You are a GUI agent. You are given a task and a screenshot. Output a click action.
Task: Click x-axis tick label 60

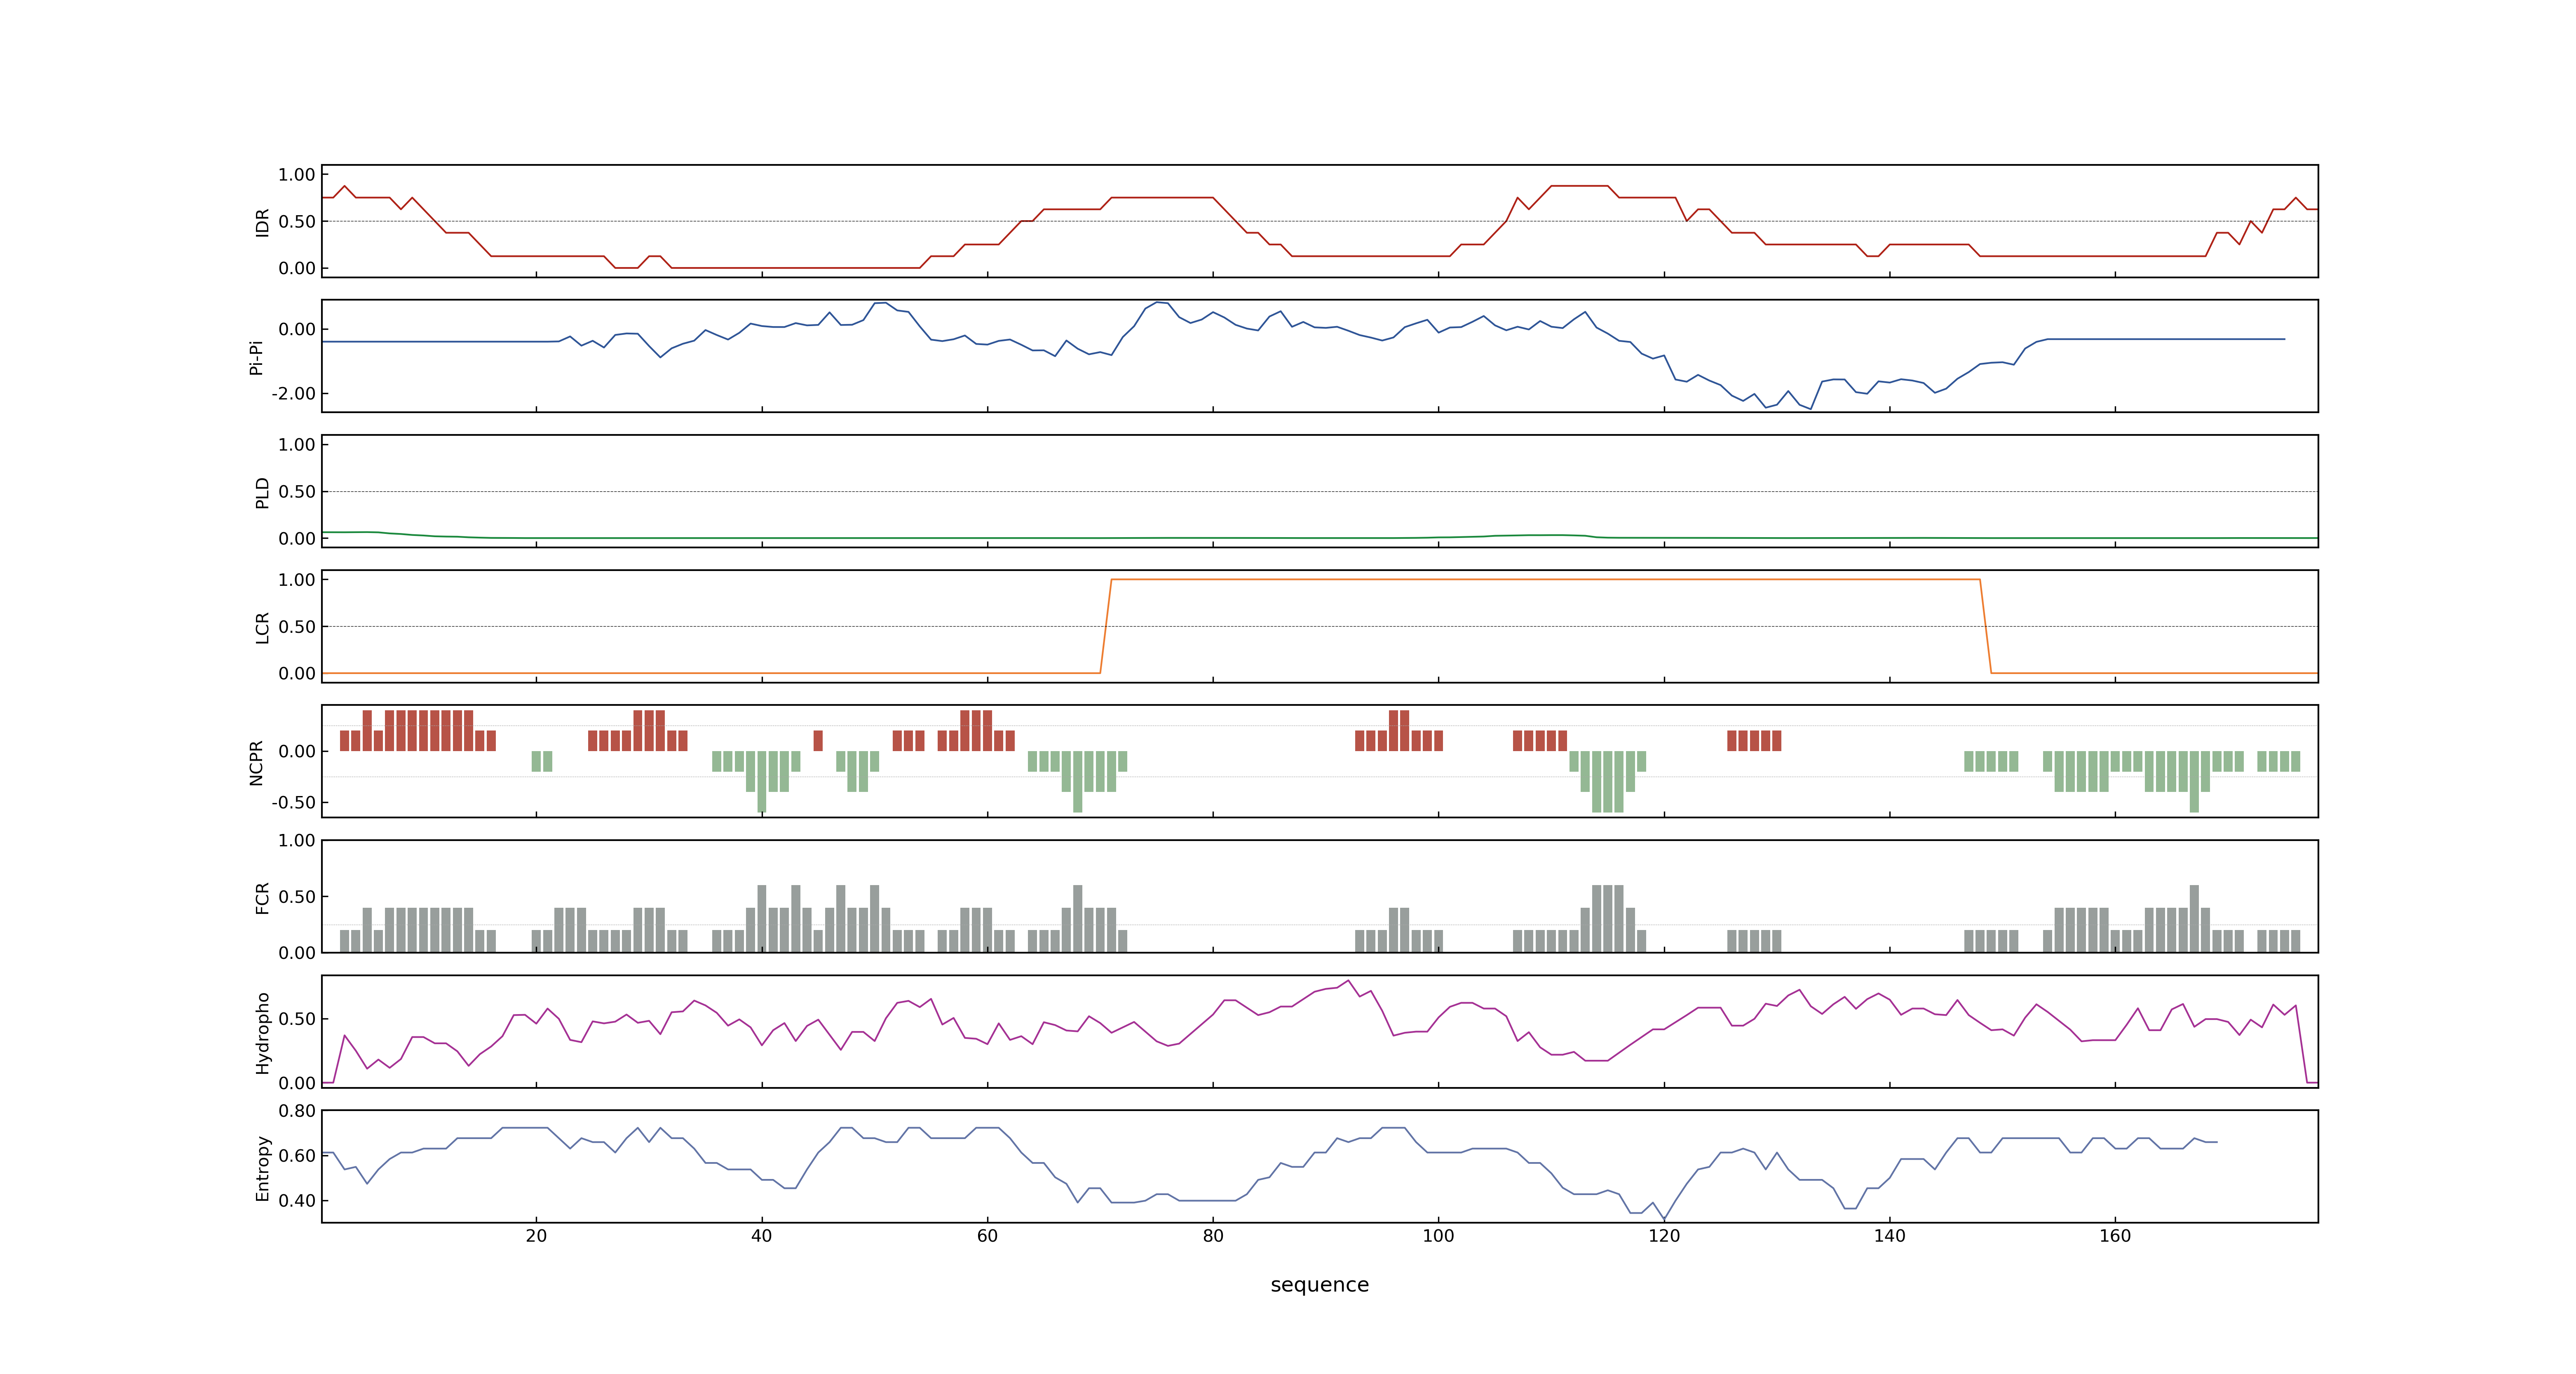coord(987,1235)
